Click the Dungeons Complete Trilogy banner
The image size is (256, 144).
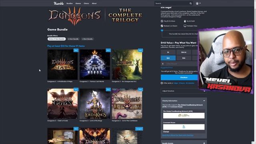(x=95, y=16)
